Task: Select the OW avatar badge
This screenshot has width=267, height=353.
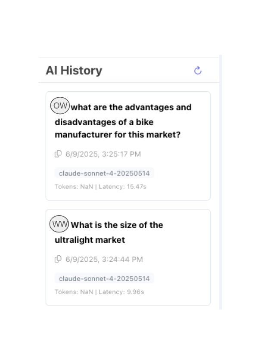Action: click(x=60, y=105)
